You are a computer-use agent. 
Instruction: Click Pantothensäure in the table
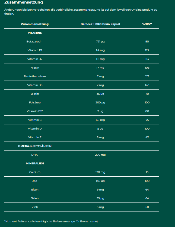35,76
